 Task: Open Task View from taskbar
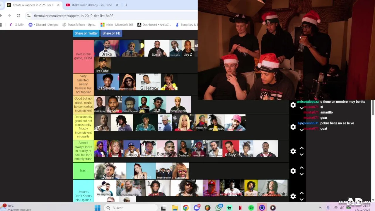163,208
